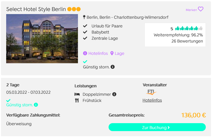Image resolution: width=213 pixels, height=138 pixels.
Task: Click the Babybett checkmark
Action: point(85,32)
